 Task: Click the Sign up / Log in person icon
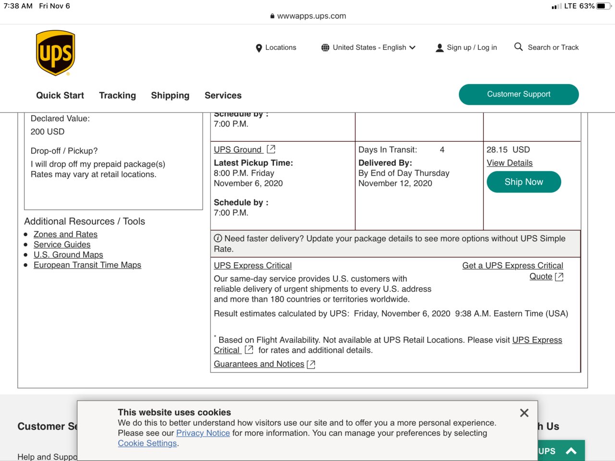(440, 48)
